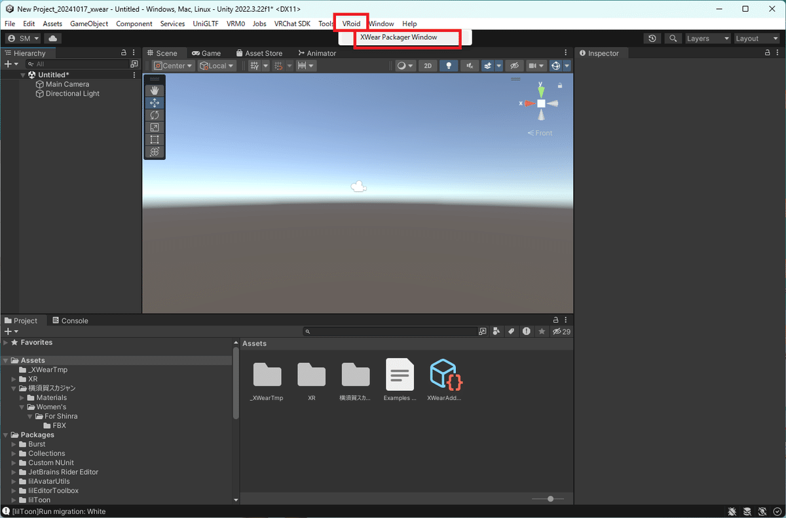Open the undo history button
This screenshot has height=518, width=786.
tap(652, 39)
